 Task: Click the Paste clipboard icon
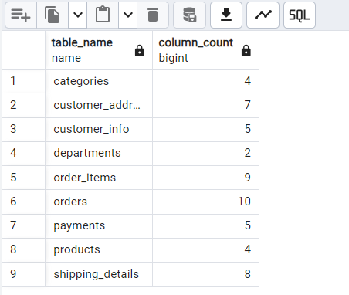(x=103, y=15)
